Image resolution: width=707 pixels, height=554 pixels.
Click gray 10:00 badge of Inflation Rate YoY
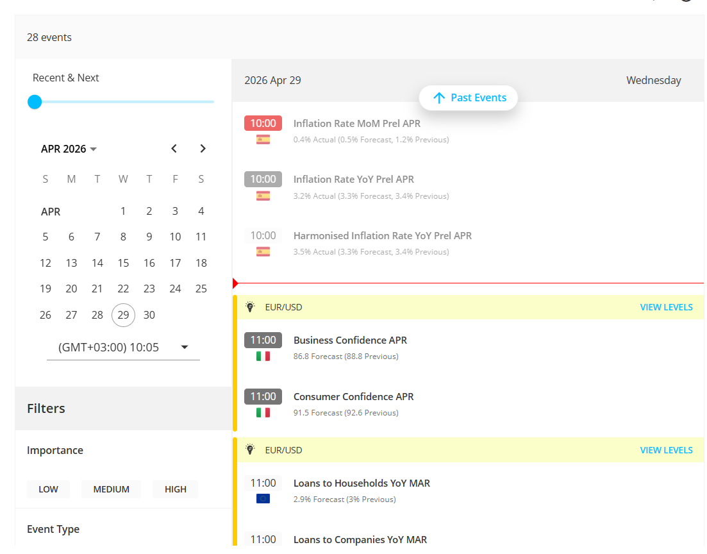coord(263,179)
